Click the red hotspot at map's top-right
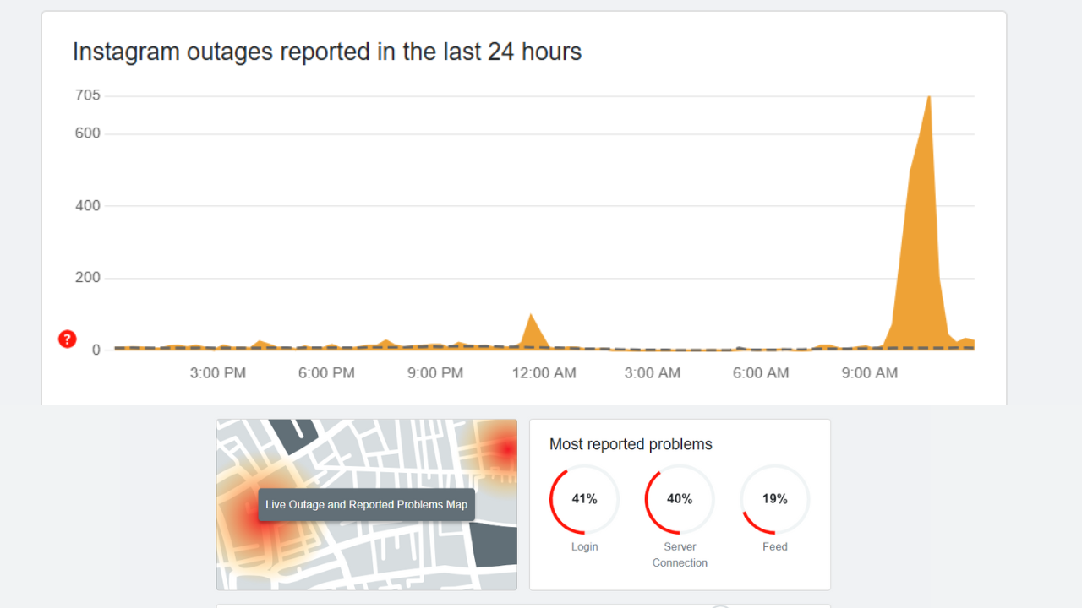Image resolution: width=1082 pixels, height=608 pixels. pos(505,448)
